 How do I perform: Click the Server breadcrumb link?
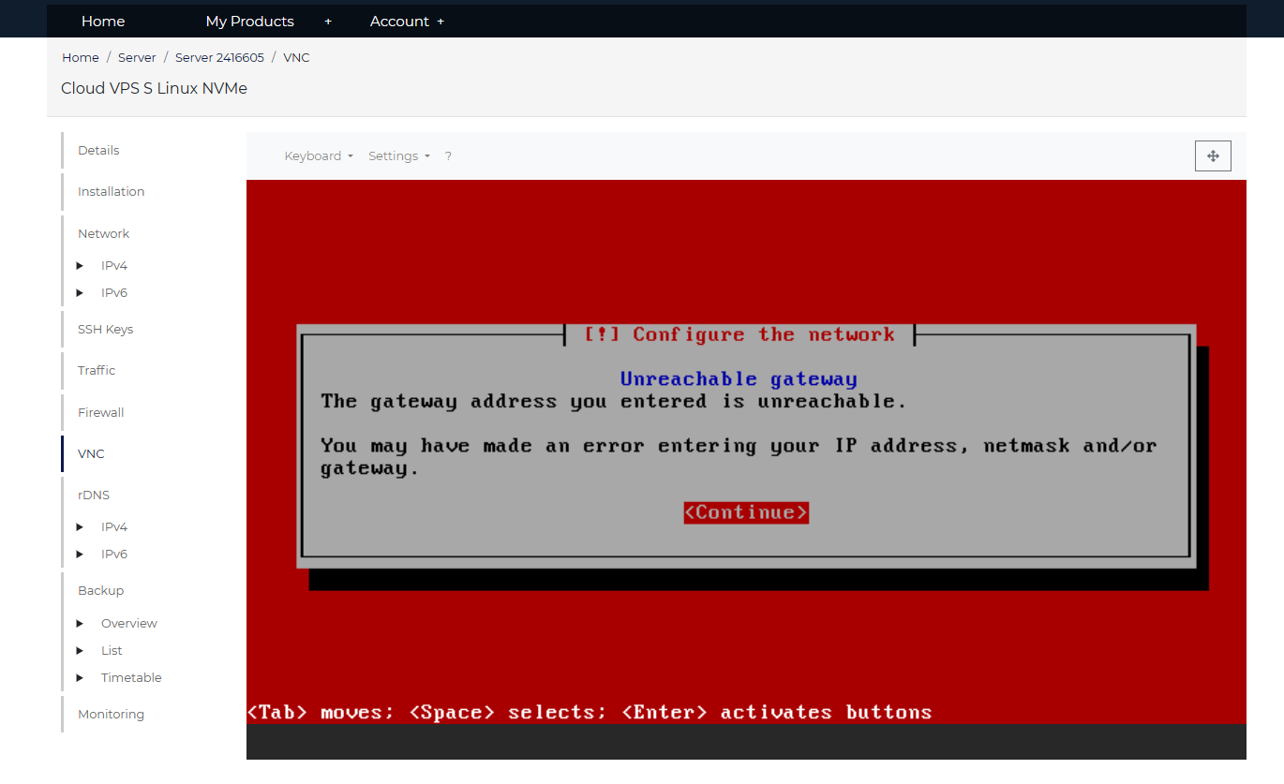137,58
